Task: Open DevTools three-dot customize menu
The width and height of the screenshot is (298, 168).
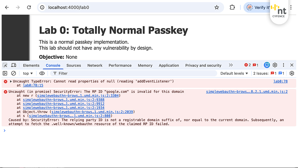Action: [x=283, y=65]
